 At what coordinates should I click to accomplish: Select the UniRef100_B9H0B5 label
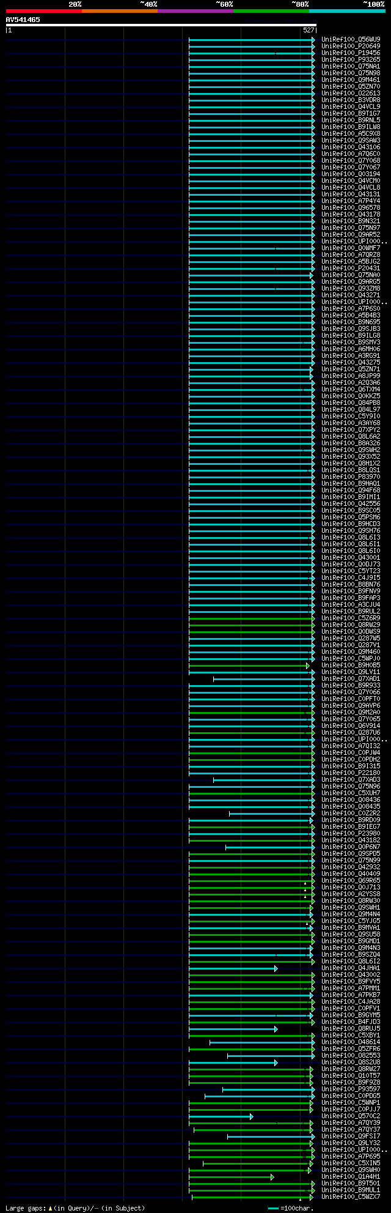[x=351, y=665]
